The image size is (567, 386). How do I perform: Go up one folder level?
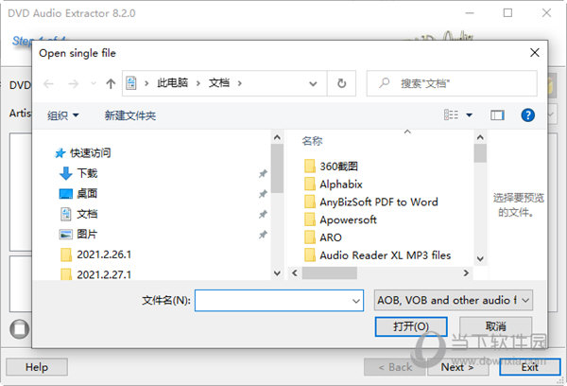click(111, 84)
